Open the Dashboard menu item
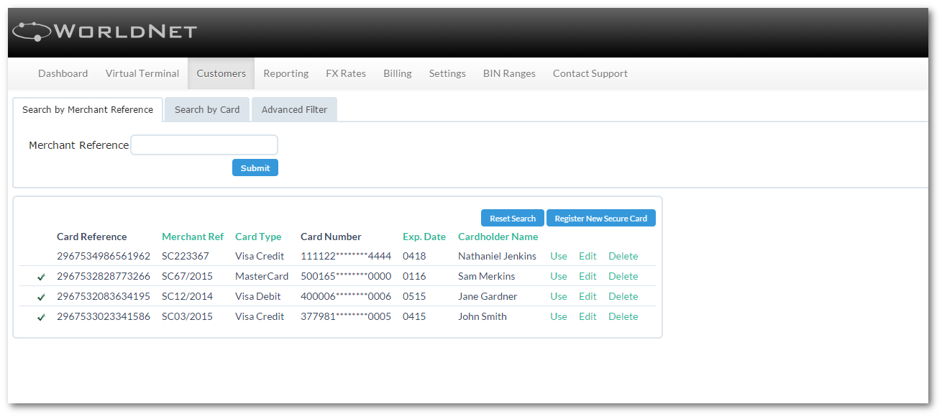The height and width of the screenshot is (417, 942). 63,73
